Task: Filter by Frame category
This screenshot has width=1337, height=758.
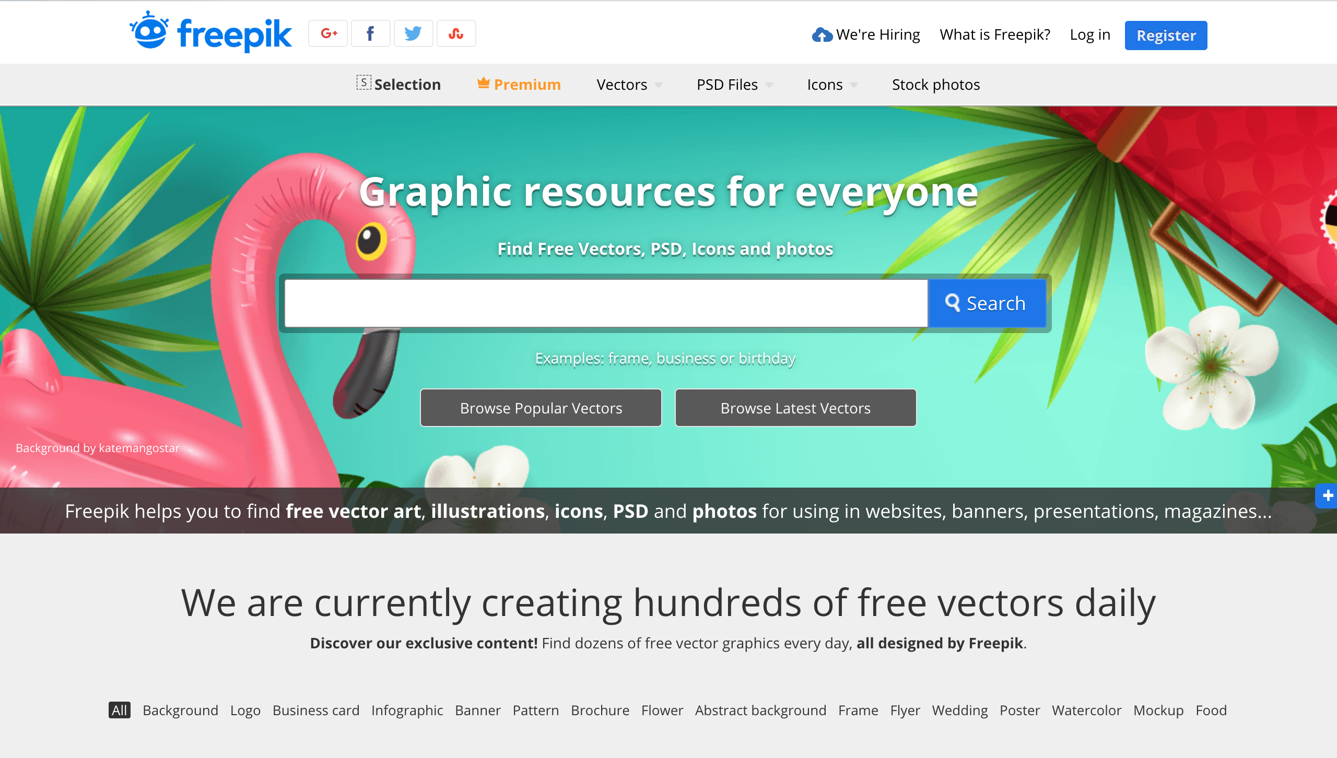Action: click(858, 710)
